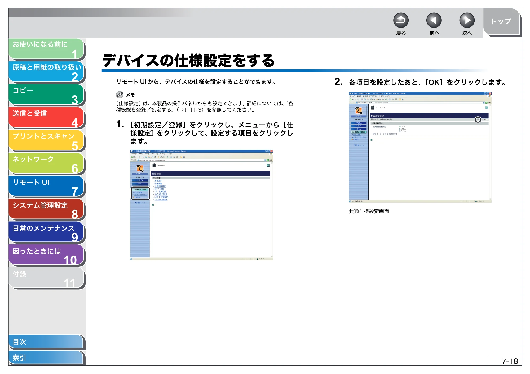Select chapter 7 リモート UI
This screenshot has width=530, height=374.
pyautogui.click(x=46, y=186)
